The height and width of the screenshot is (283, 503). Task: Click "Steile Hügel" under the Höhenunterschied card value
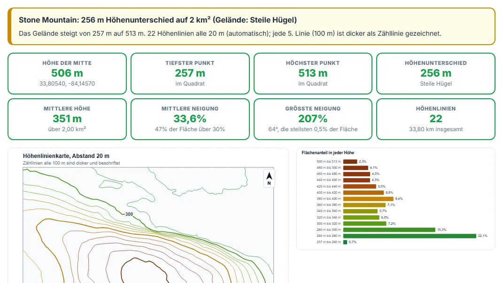(x=436, y=84)
